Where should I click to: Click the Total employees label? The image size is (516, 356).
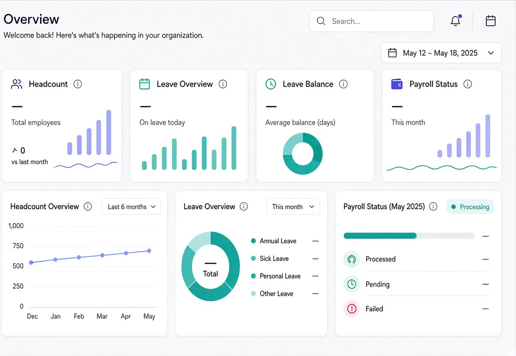coord(36,123)
